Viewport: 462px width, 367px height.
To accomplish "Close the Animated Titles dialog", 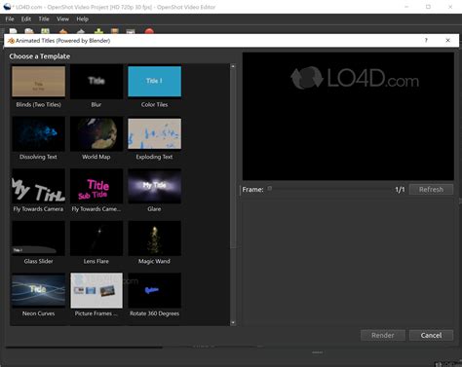I will pyautogui.click(x=447, y=40).
